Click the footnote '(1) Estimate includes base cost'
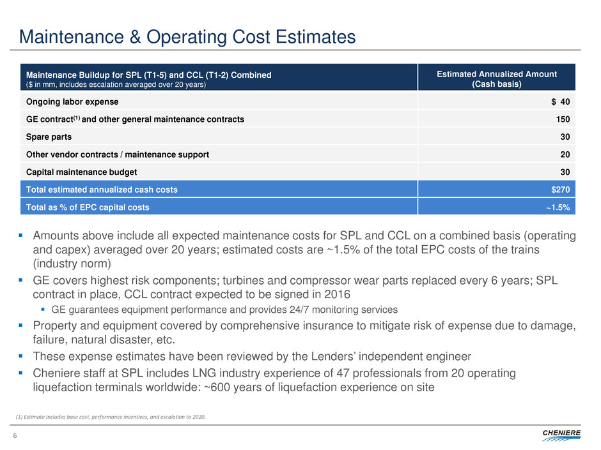 tap(119, 416)
